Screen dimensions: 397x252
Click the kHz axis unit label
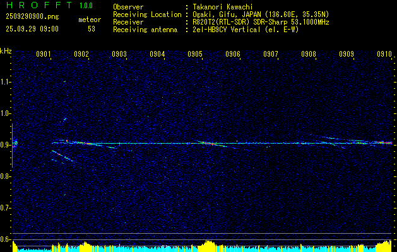tap(6, 51)
